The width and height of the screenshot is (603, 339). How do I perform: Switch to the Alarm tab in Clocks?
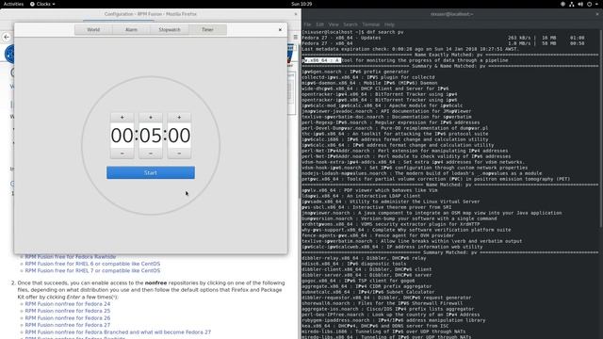131,29
